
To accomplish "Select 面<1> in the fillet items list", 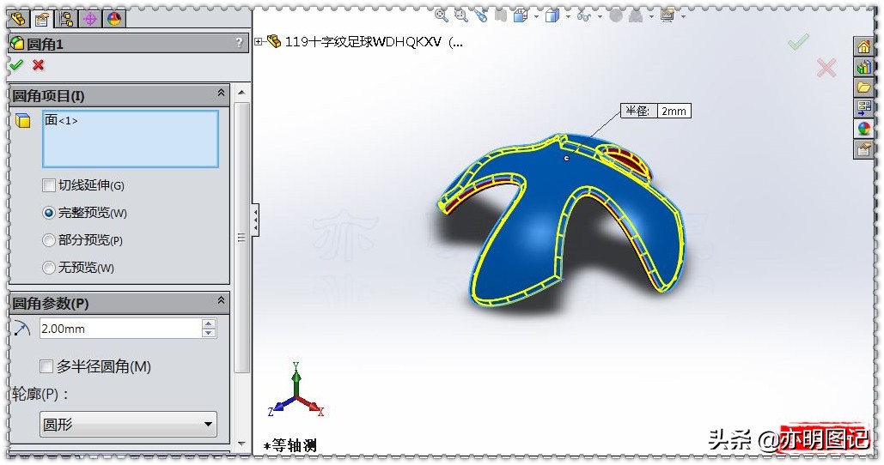I will click(x=61, y=120).
